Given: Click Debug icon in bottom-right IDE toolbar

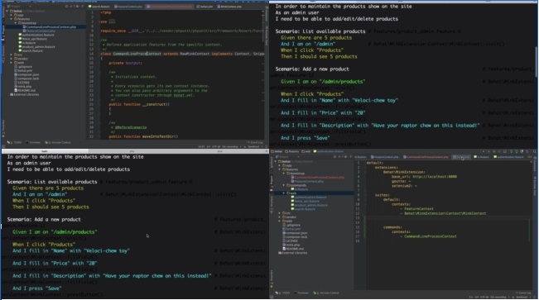Looking at the screenshot, I should [x=494, y=151].
